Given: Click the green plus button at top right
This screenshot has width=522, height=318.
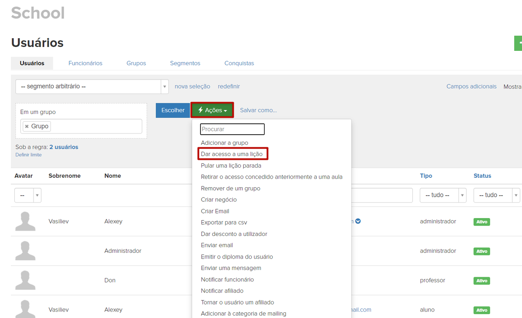Looking at the screenshot, I should [x=518, y=44].
